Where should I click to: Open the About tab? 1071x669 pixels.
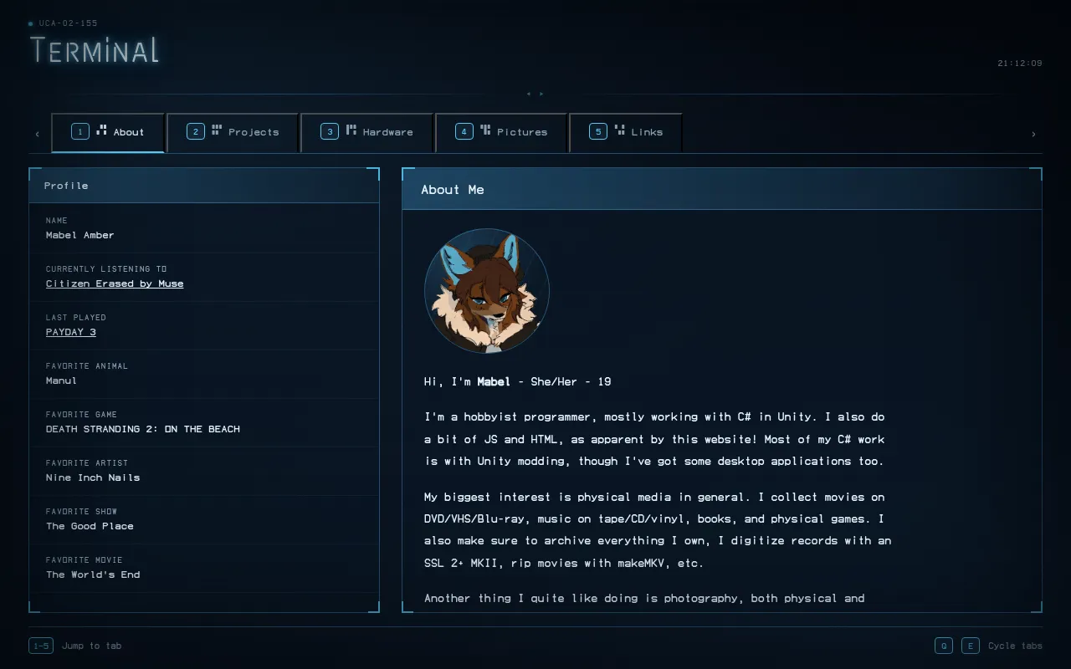[108, 132]
